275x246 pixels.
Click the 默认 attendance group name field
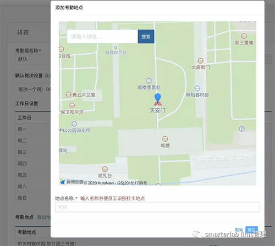[33, 59]
